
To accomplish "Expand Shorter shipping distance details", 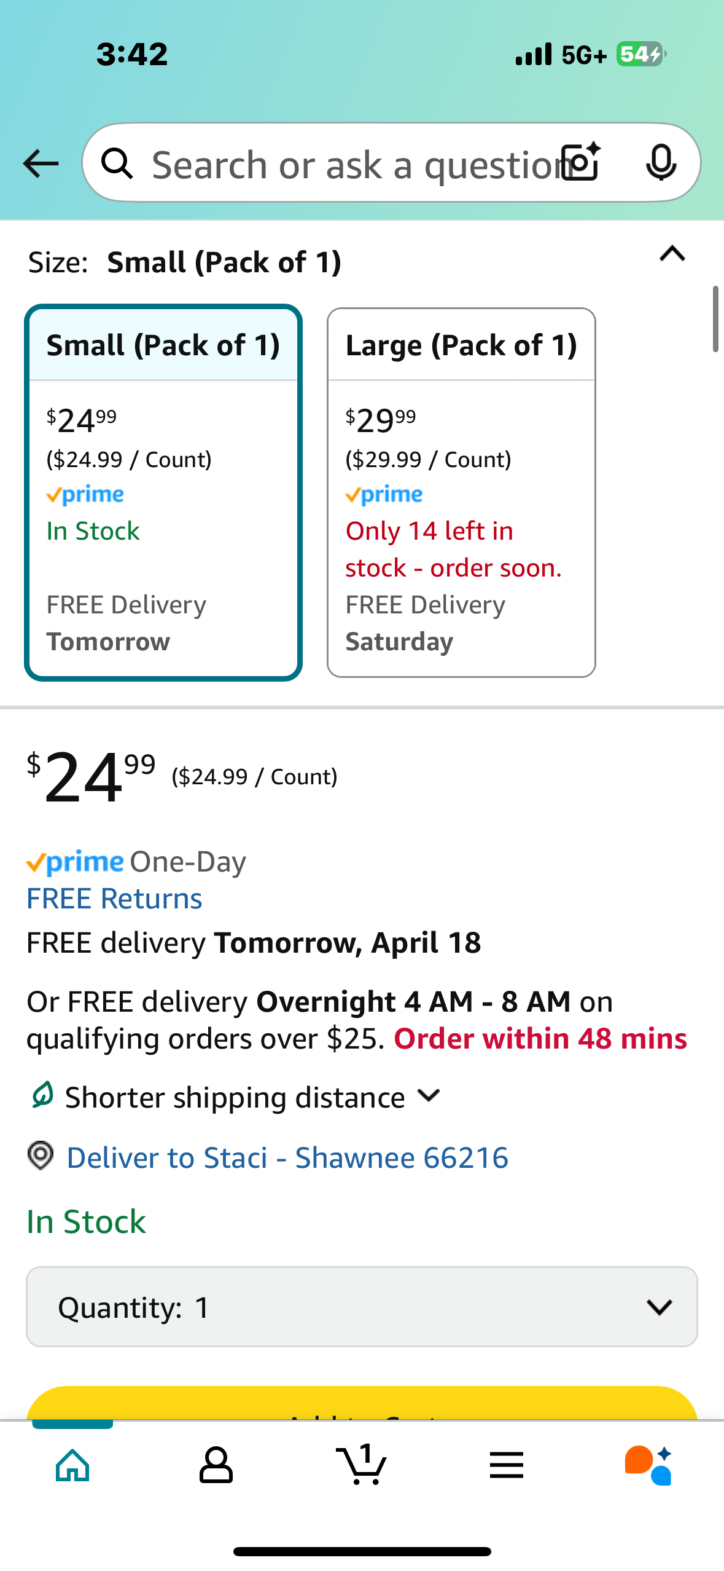I will pyautogui.click(x=428, y=1095).
